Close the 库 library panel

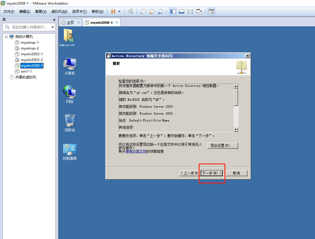tap(54, 20)
